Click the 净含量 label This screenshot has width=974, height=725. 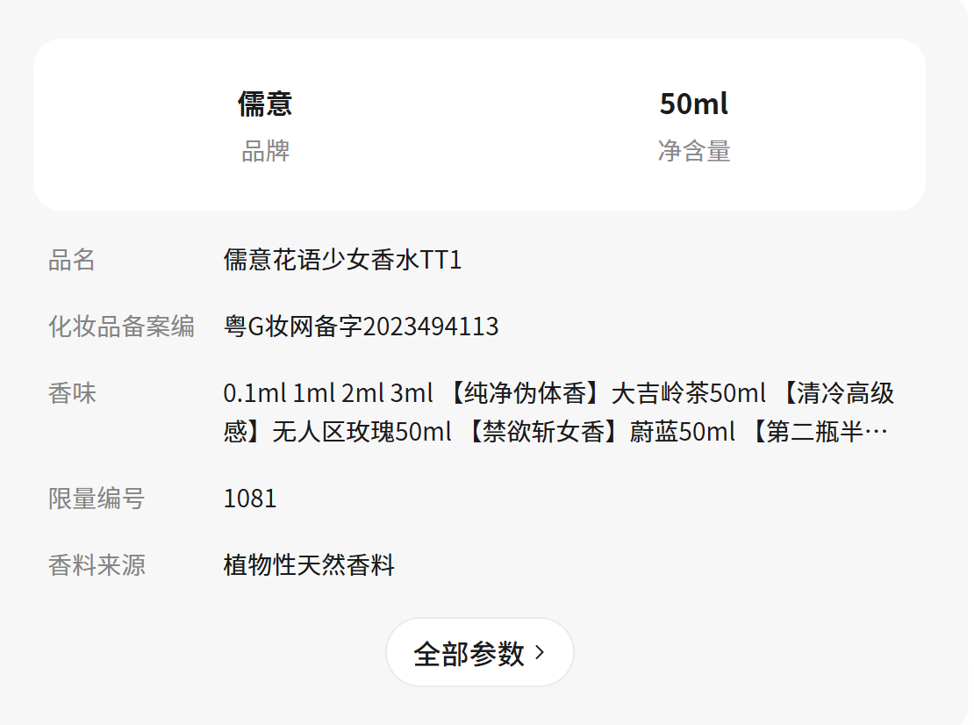[x=693, y=152]
